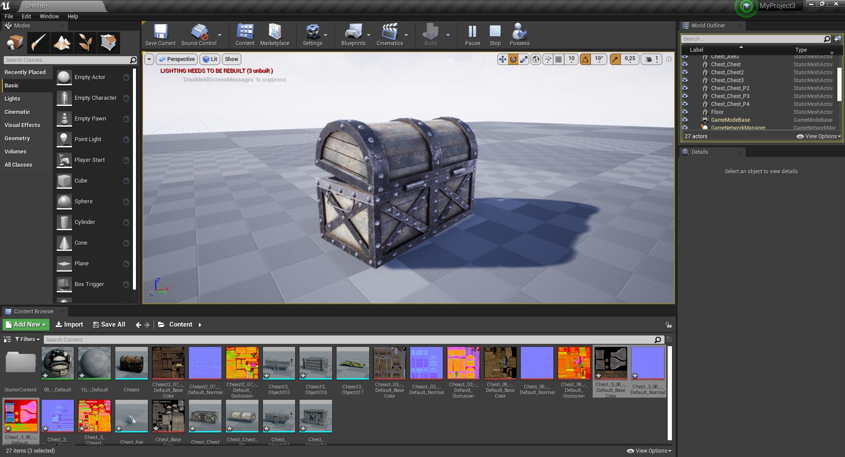Select the Paint mode brush icon
This screenshot has height=457, width=845.
[38, 43]
